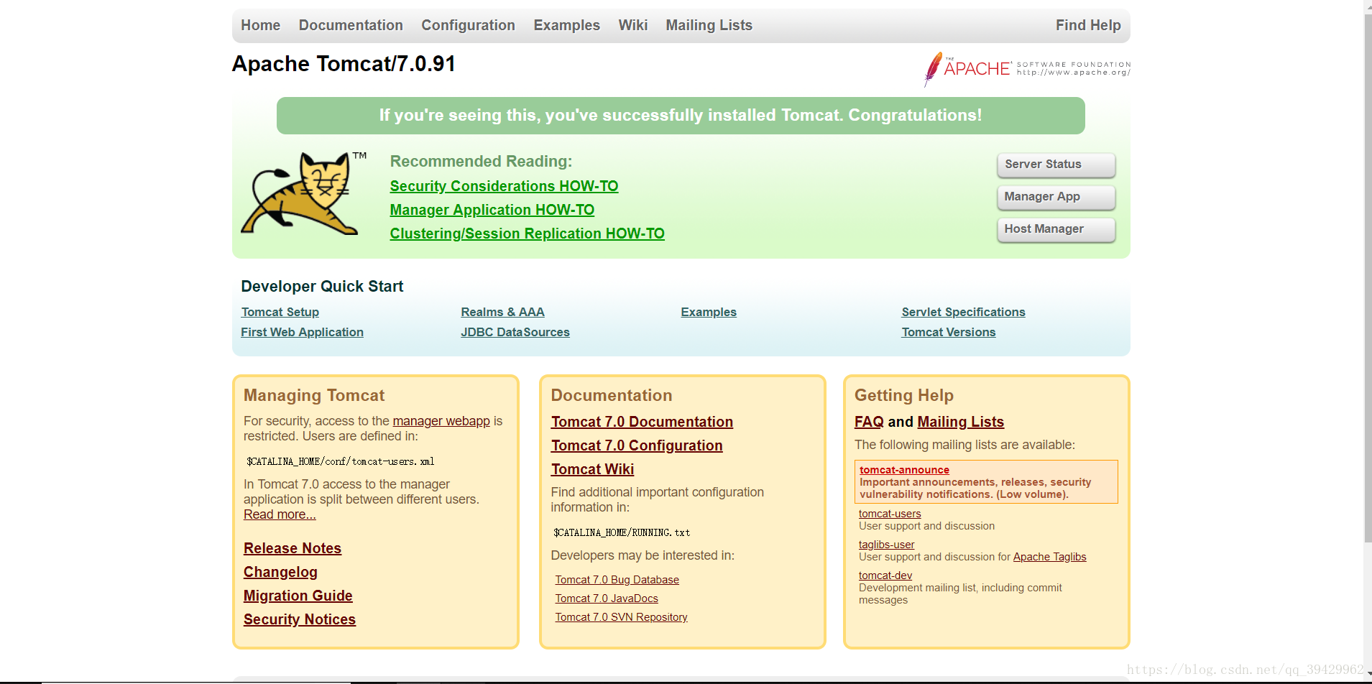Follow the Tomcat Setup quick start link
1372x684 pixels.
(x=280, y=312)
